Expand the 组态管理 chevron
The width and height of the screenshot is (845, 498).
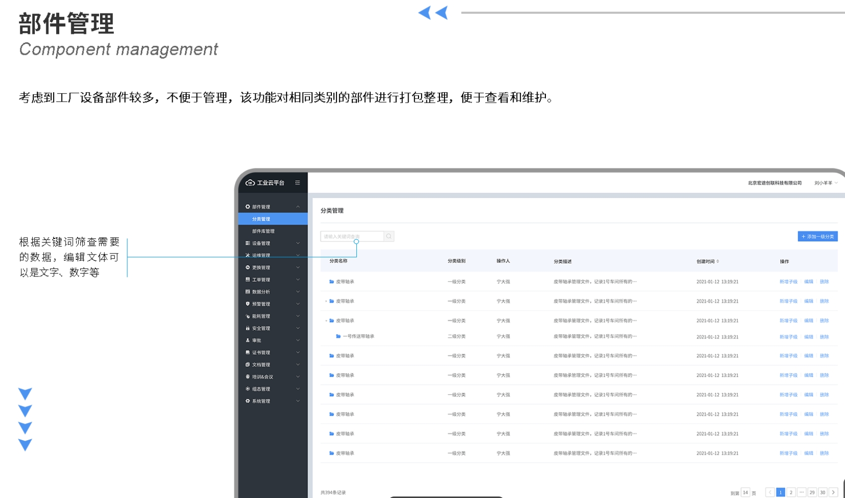298,389
